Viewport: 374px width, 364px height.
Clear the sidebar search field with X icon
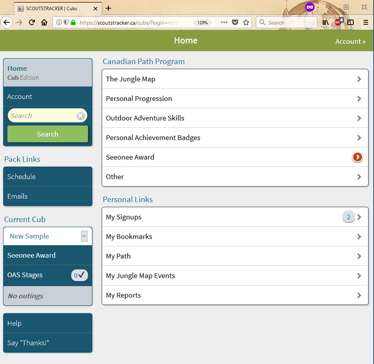(x=81, y=116)
